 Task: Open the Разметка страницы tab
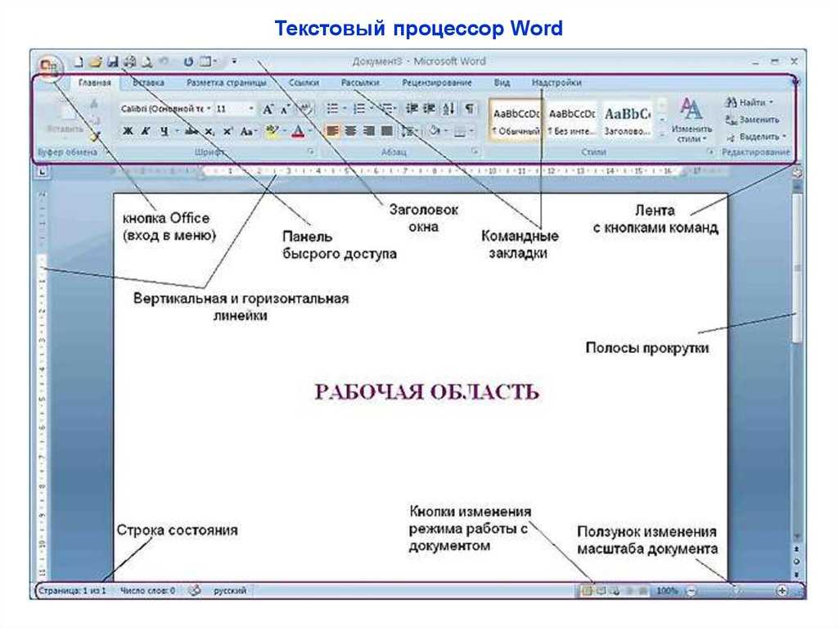pyautogui.click(x=226, y=83)
